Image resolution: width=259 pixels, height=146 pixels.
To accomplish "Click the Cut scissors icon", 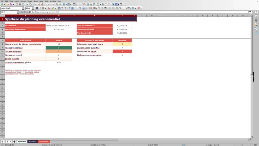I will tap(27, 5).
